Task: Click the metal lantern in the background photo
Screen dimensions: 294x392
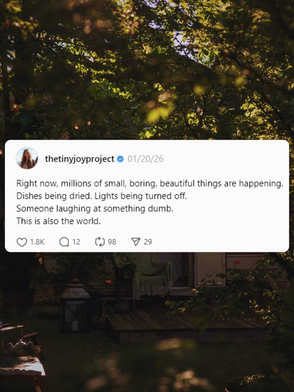Action: (x=75, y=306)
